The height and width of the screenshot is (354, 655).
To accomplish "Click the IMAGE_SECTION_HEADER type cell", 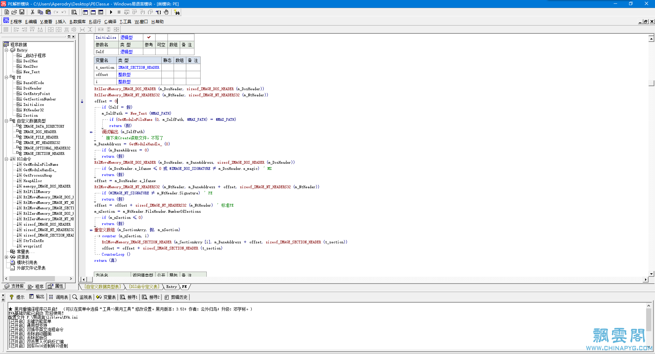I will pos(139,68).
